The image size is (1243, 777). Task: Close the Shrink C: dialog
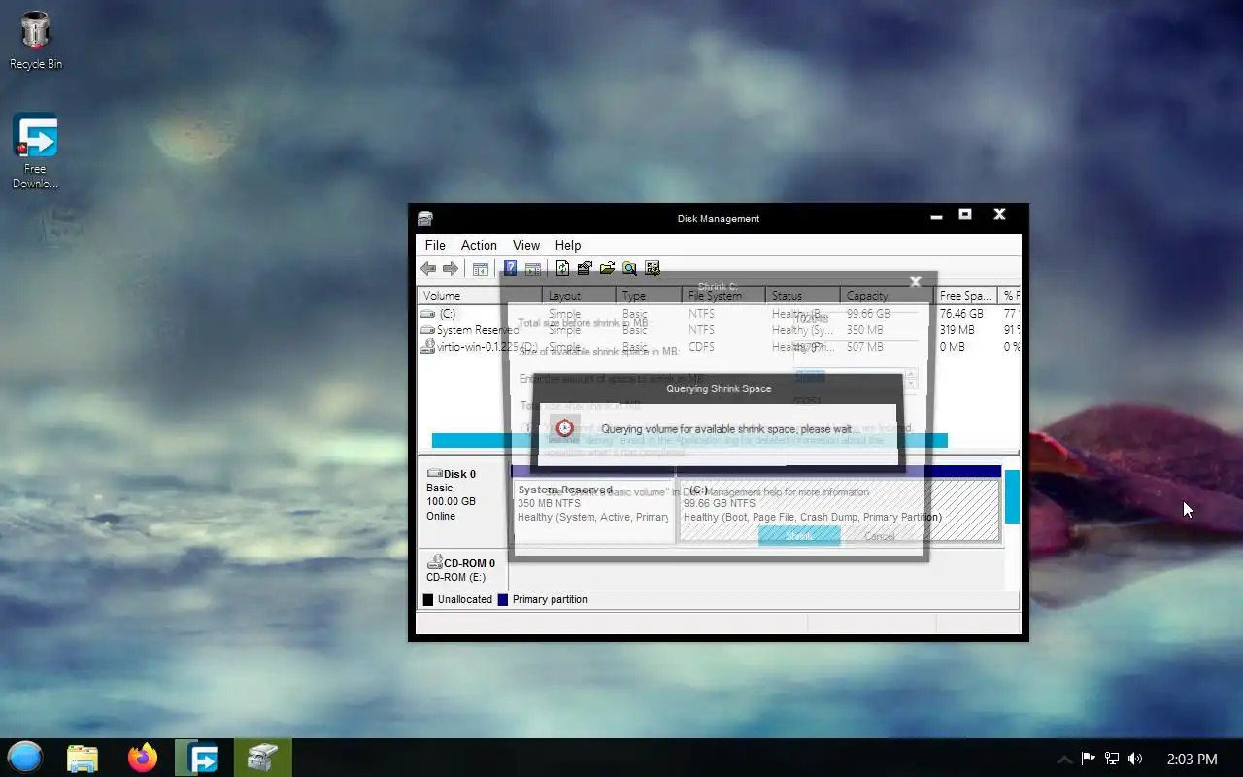(915, 282)
